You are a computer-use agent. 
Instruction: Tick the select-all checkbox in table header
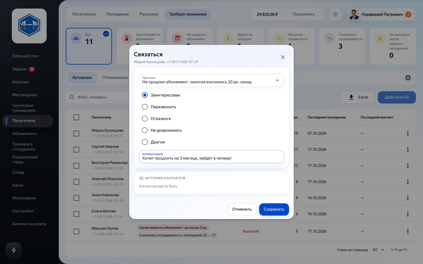pos(76,117)
